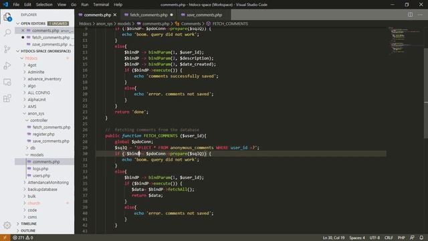Split the editor to the right

click(x=410, y=15)
